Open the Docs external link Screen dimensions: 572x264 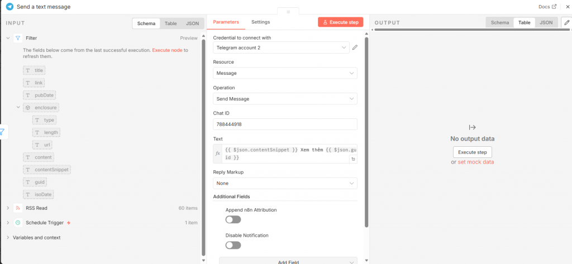(547, 7)
